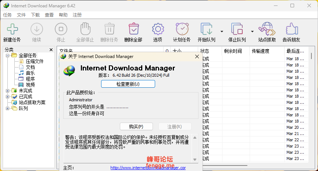318x171 pixels.
Task: Click the Check for Updates (检查更新) button
Action: tap(128, 84)
